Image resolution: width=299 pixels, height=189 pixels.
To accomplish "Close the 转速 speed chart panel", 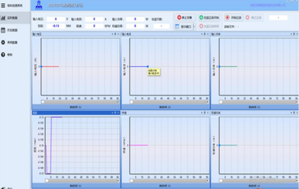I will (x=208, y=113).
